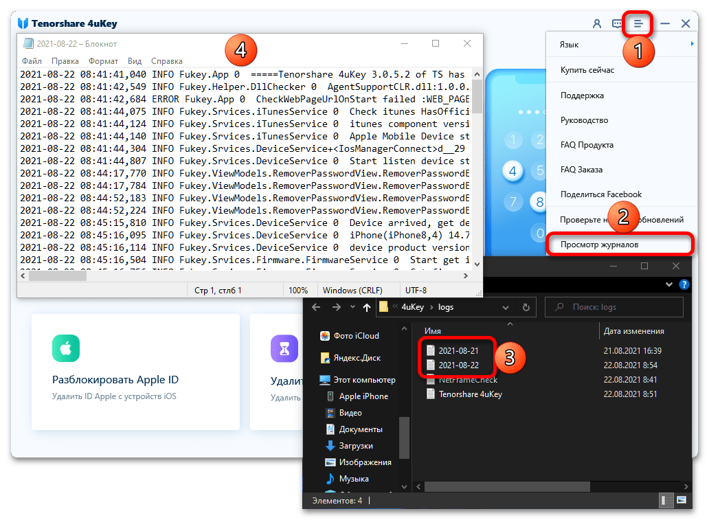Click Разблокировать Apple ID card

coord(135,372)
